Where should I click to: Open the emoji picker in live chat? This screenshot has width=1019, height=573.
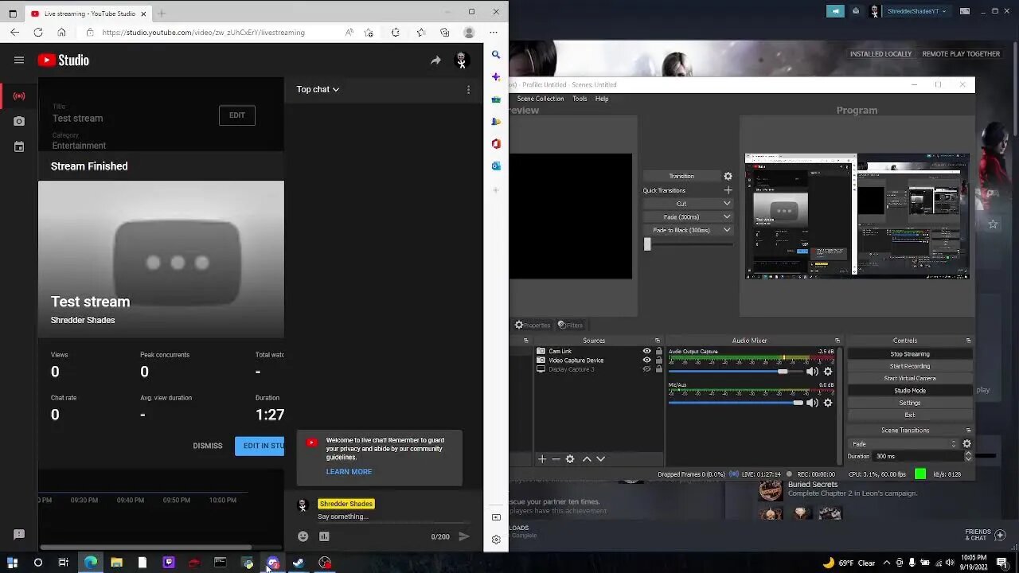(303, 536)
